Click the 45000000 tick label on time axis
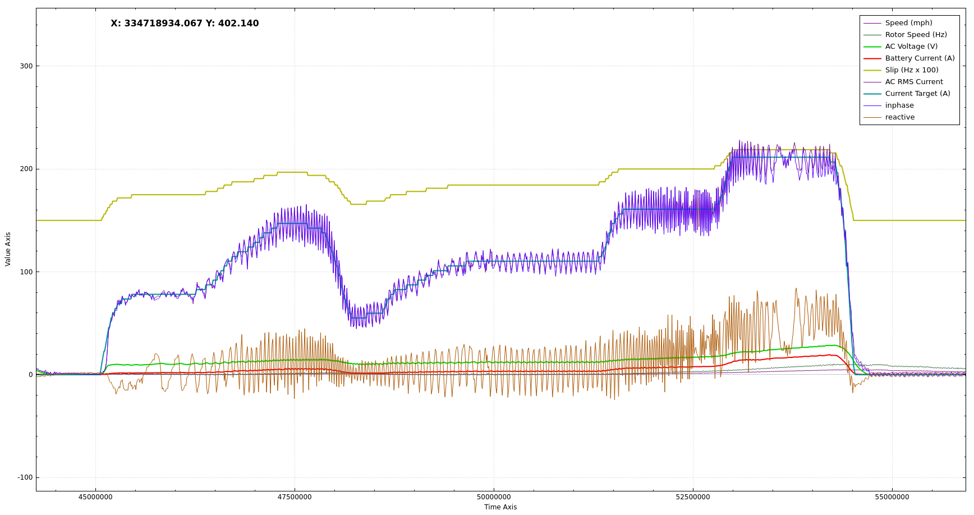This screenshot has width=974, height=515. click(95, 497)
